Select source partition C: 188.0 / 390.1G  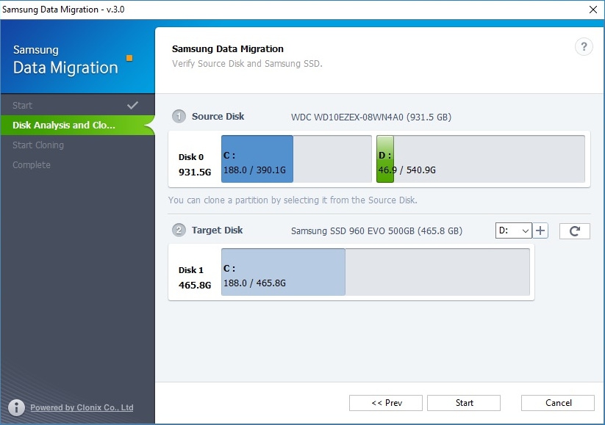tap(296, 159)
